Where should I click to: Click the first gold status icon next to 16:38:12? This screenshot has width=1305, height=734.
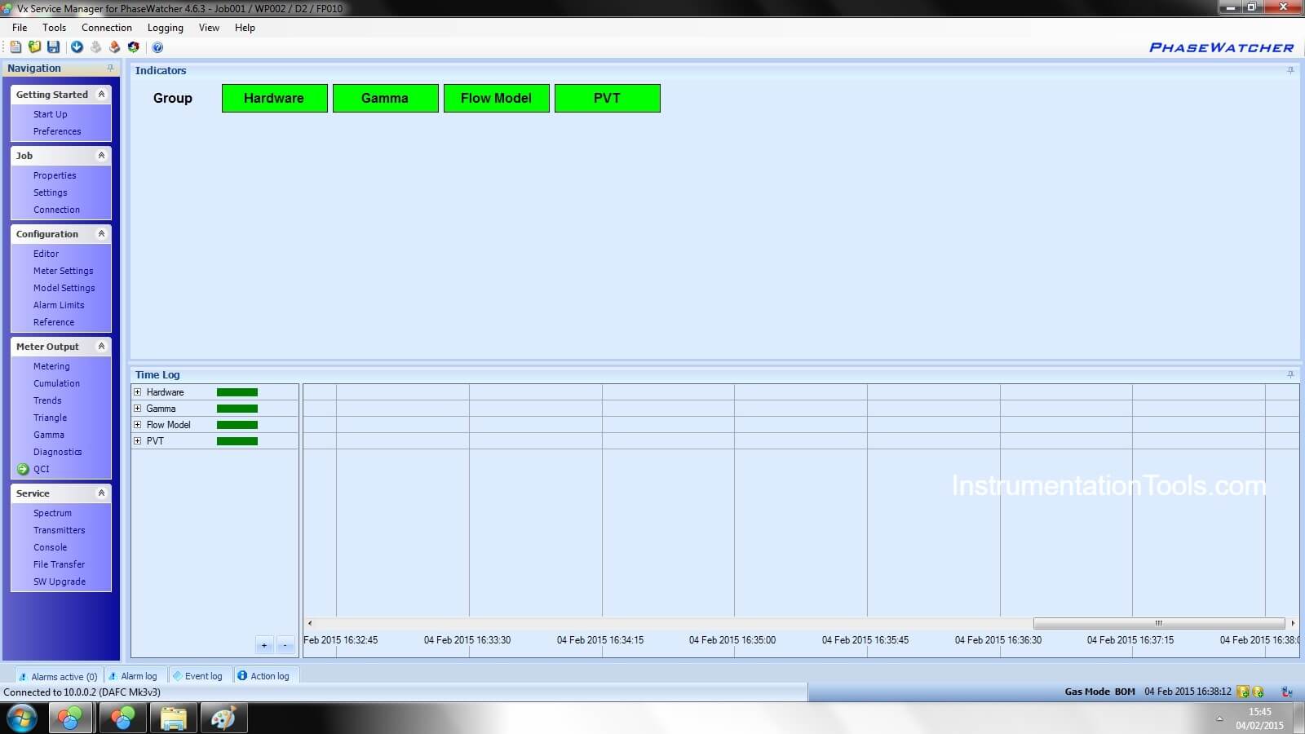point(1243,692)
